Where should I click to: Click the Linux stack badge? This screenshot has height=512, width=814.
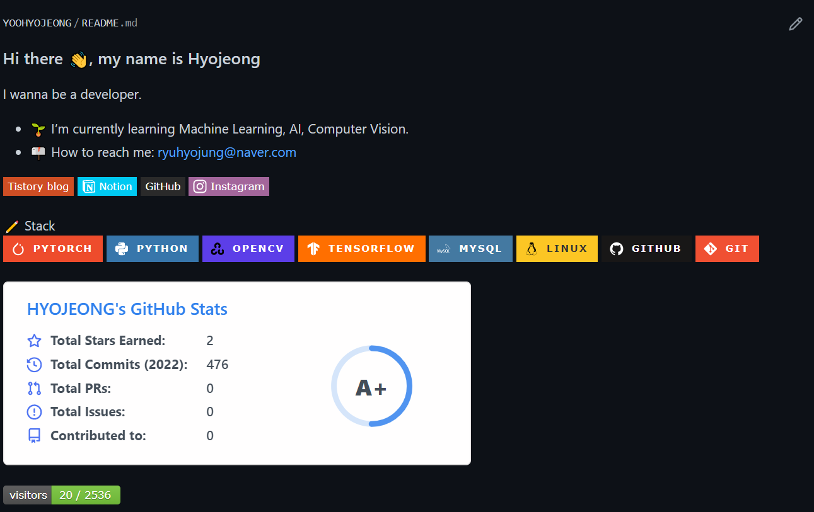click(x=557, y=249)
